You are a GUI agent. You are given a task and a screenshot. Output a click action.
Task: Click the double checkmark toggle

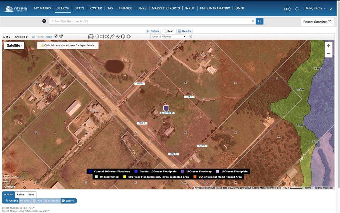60,36
